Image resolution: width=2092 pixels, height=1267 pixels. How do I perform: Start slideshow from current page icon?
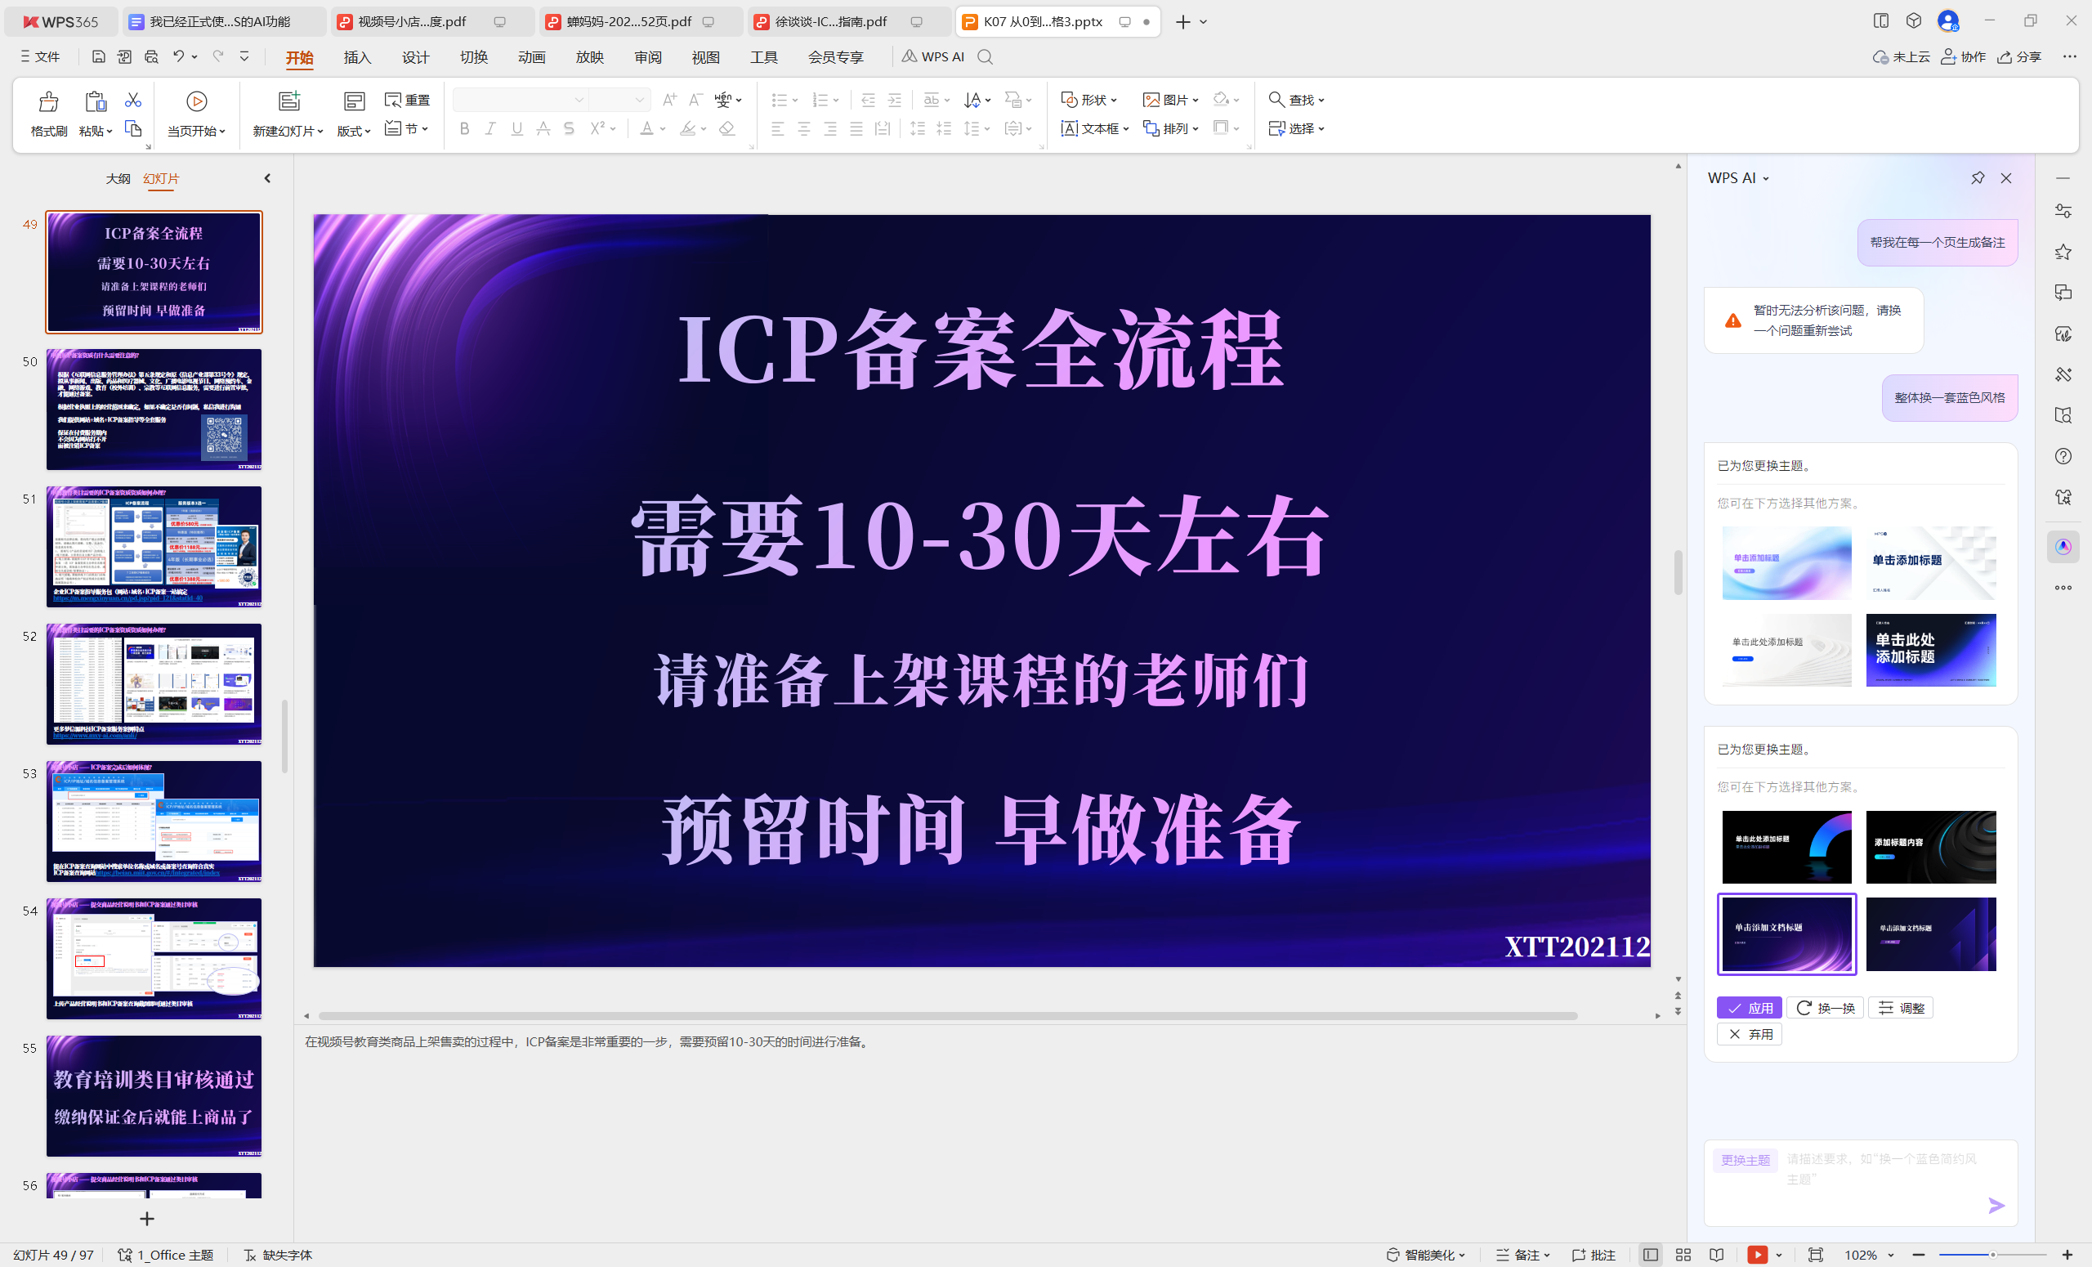[x=196, y=102]
